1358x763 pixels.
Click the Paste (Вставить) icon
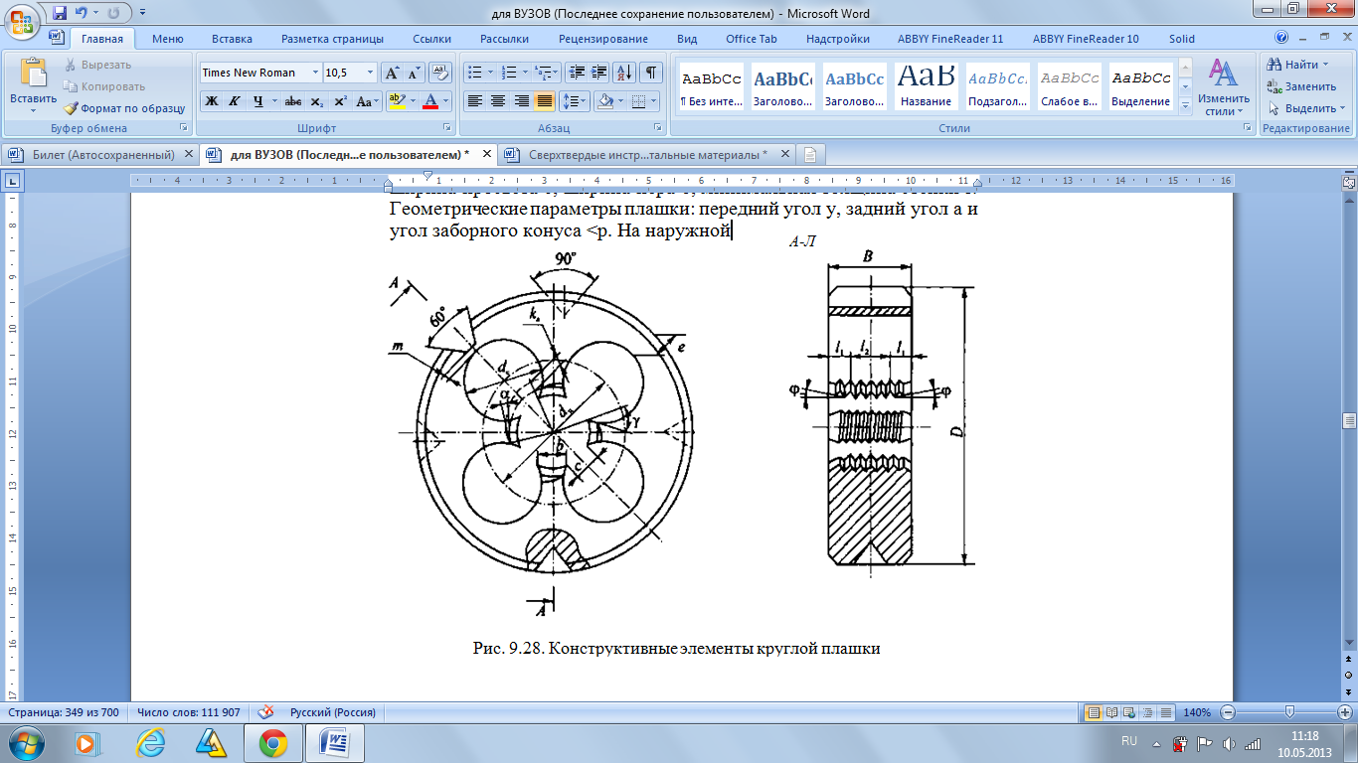(33, 74)
